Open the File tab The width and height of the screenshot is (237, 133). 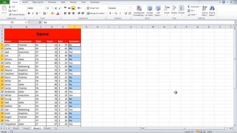pyautogui.click(x=5, y=2)
